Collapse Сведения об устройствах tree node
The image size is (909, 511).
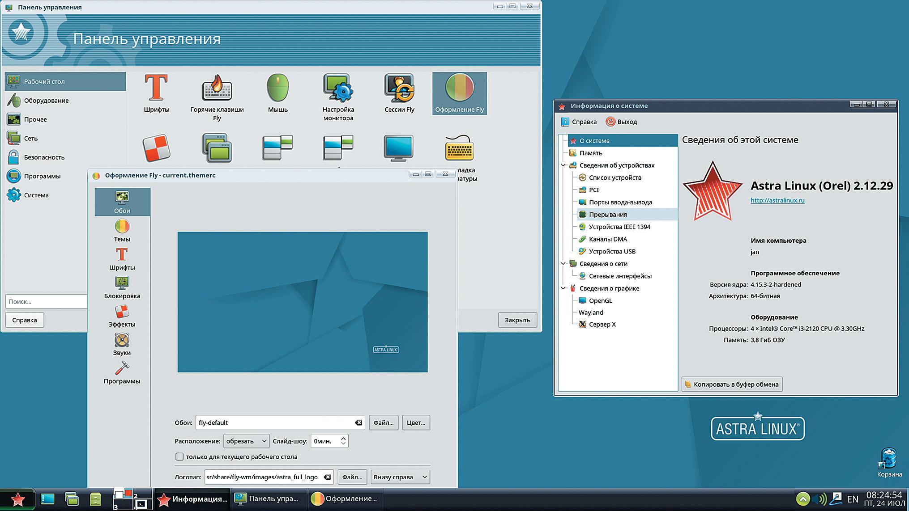pyautogui.click(x=563, y=165)
